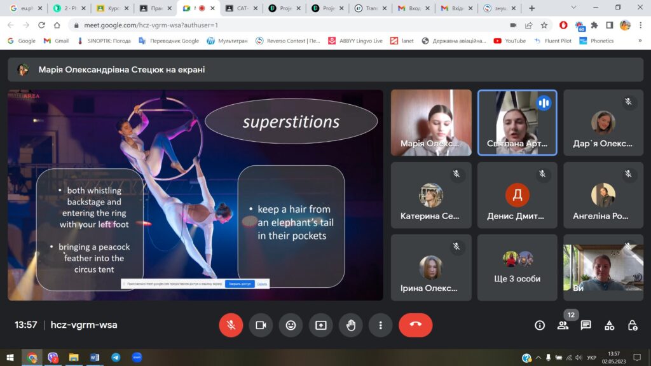Click the blue stop sharing access button
The width and height of the screenshot is (651, 366).
[239, 283]
